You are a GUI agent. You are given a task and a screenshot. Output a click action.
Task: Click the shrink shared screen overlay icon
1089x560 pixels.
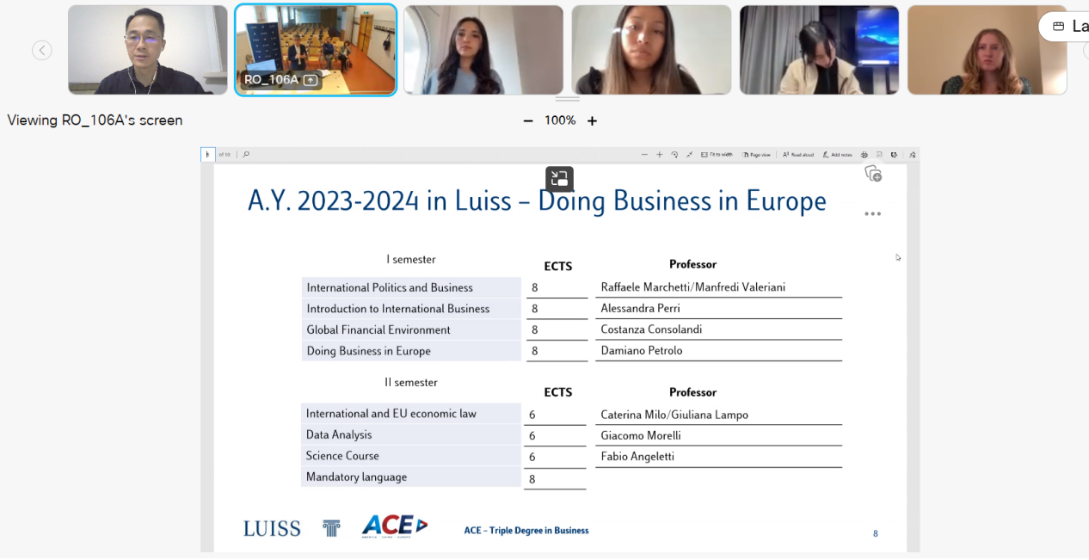point(559,179)
